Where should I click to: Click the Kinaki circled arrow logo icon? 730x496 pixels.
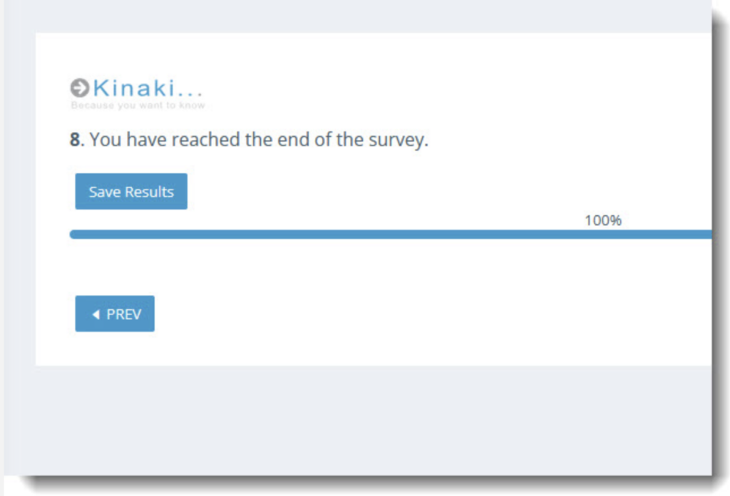click(x=80, y=88)
